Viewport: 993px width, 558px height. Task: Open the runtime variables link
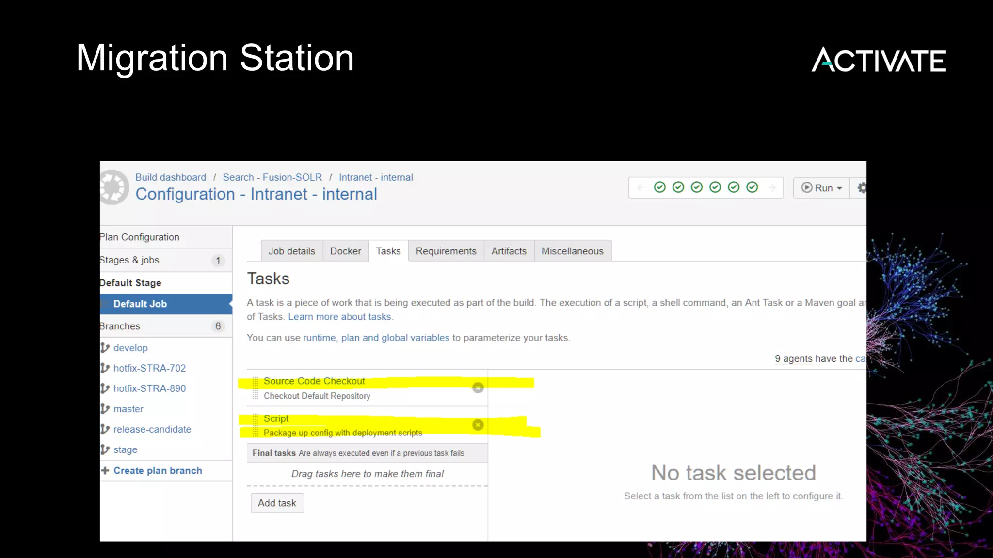point(319,338)
